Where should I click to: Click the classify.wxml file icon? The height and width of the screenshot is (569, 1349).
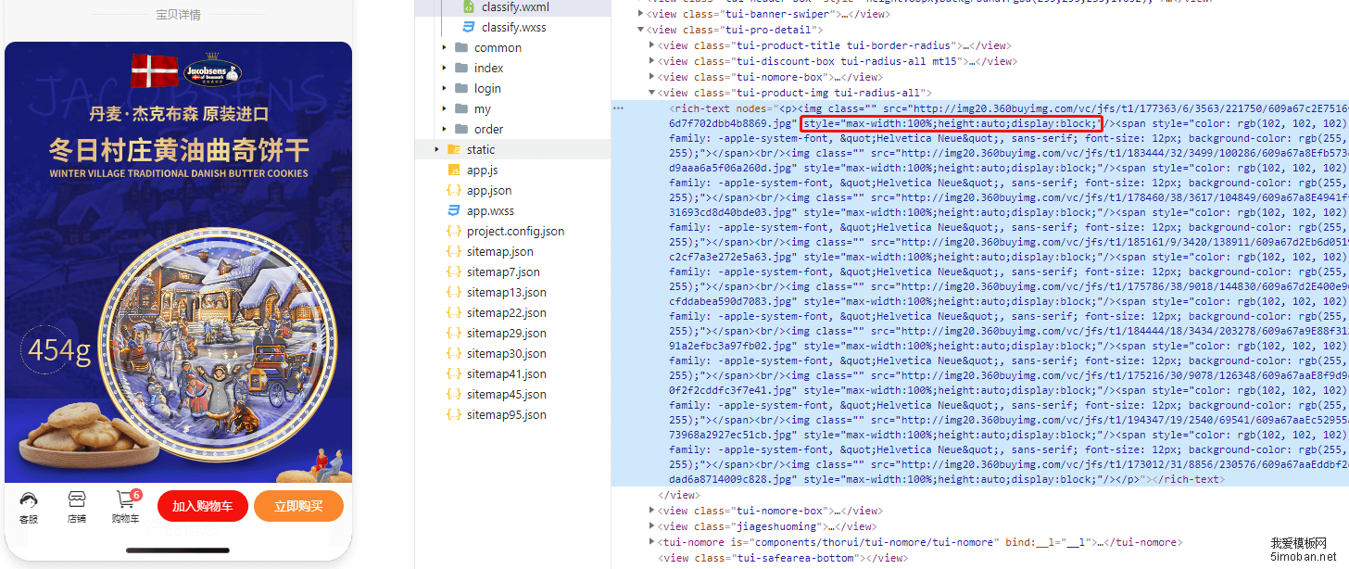point(469,7)
